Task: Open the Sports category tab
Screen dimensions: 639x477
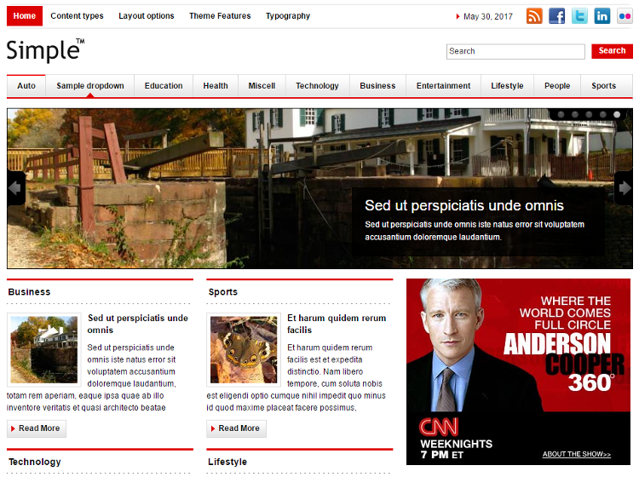Action: tap(604, 86)
